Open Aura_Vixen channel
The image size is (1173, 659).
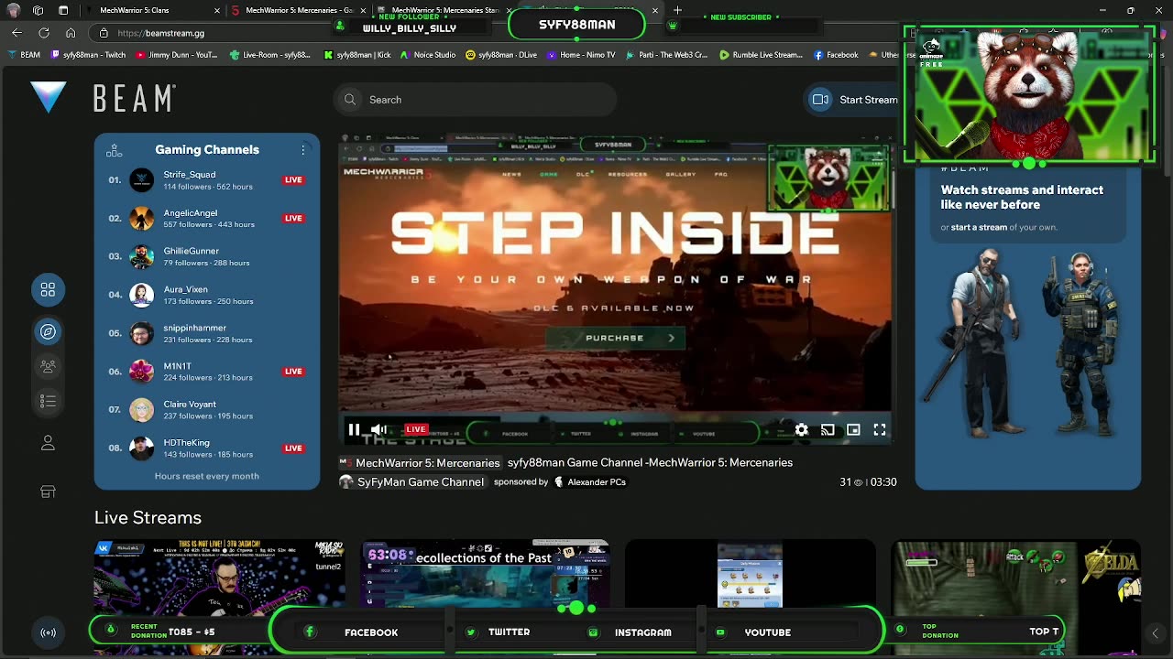[206, 295]
